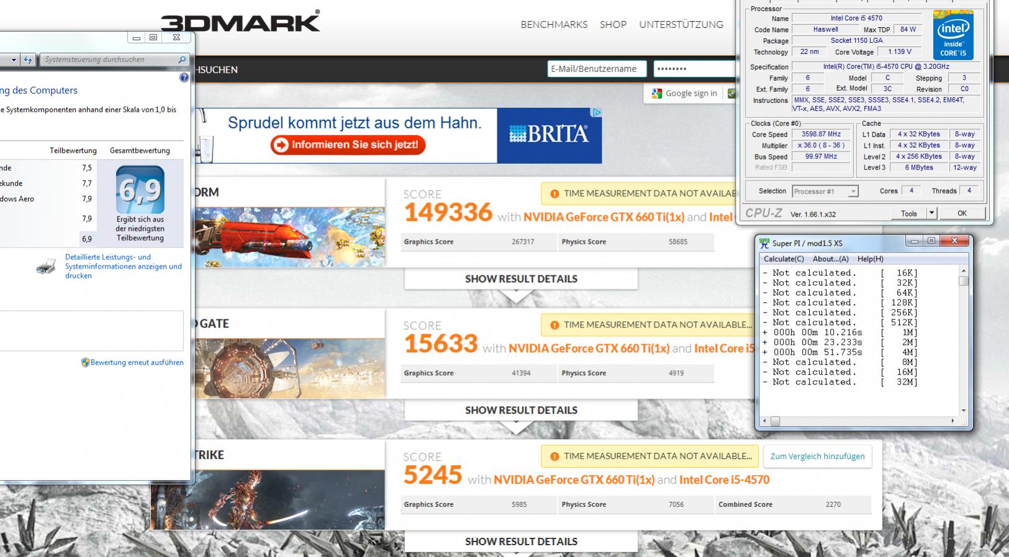Open the BENCHMARKS menu item
1009x557 pixels.
pos(554,25)
